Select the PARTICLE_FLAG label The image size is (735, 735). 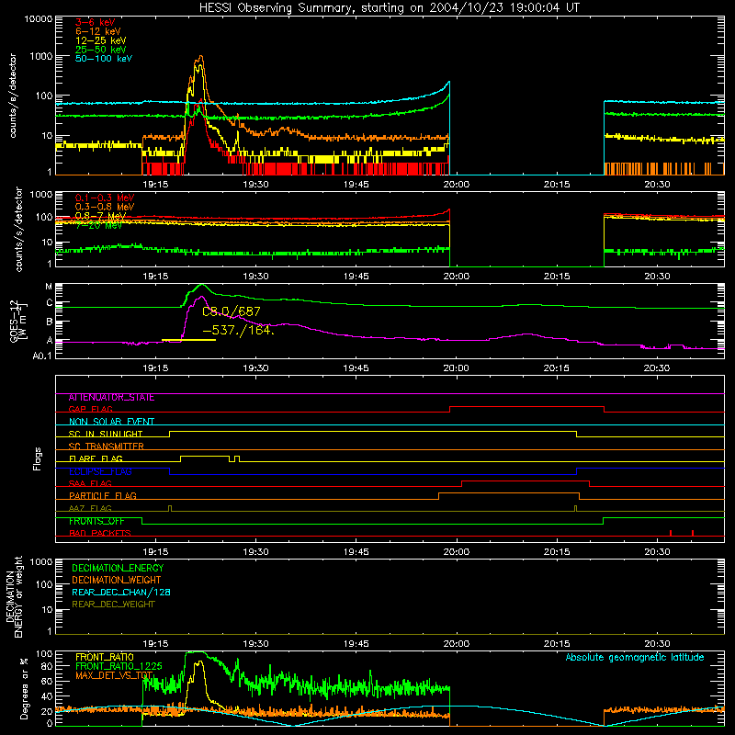coord(103,496)
